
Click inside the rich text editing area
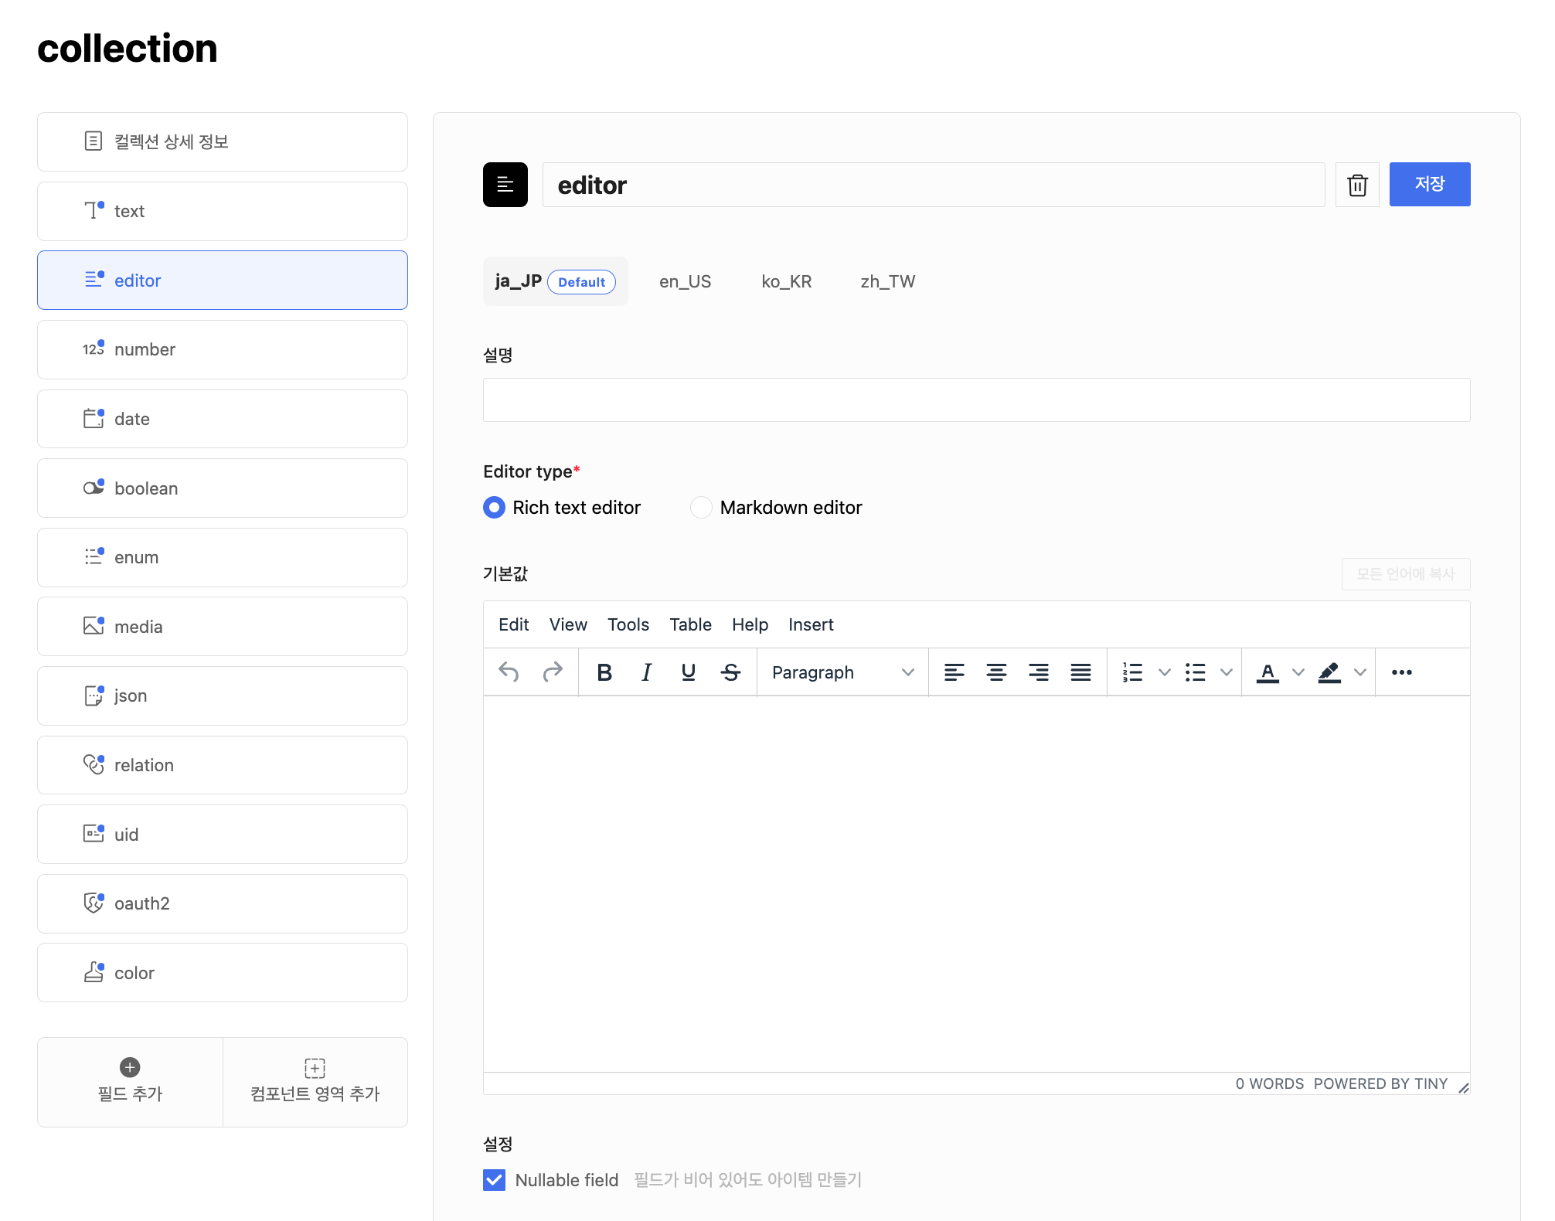coord(977,883)
